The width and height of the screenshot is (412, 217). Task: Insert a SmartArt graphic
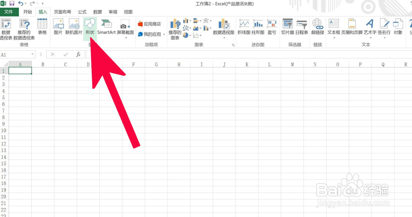click(x=106, y=27)
